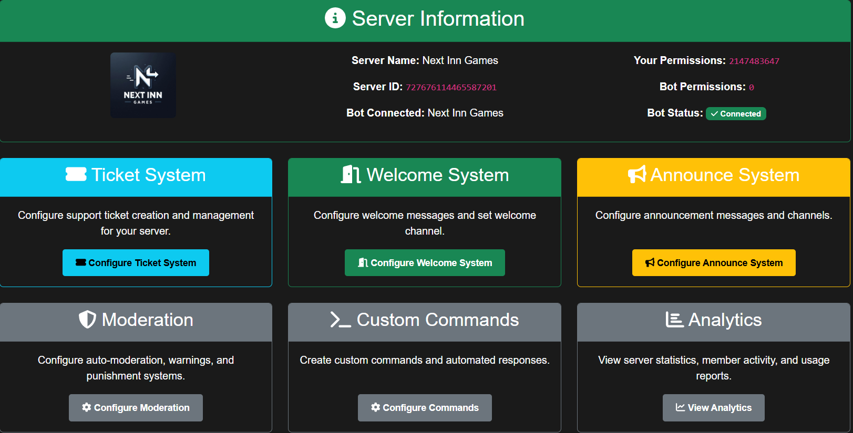Open Configure Ticket System
Viewport: 853px width, 433px height.
coord(136,262)
